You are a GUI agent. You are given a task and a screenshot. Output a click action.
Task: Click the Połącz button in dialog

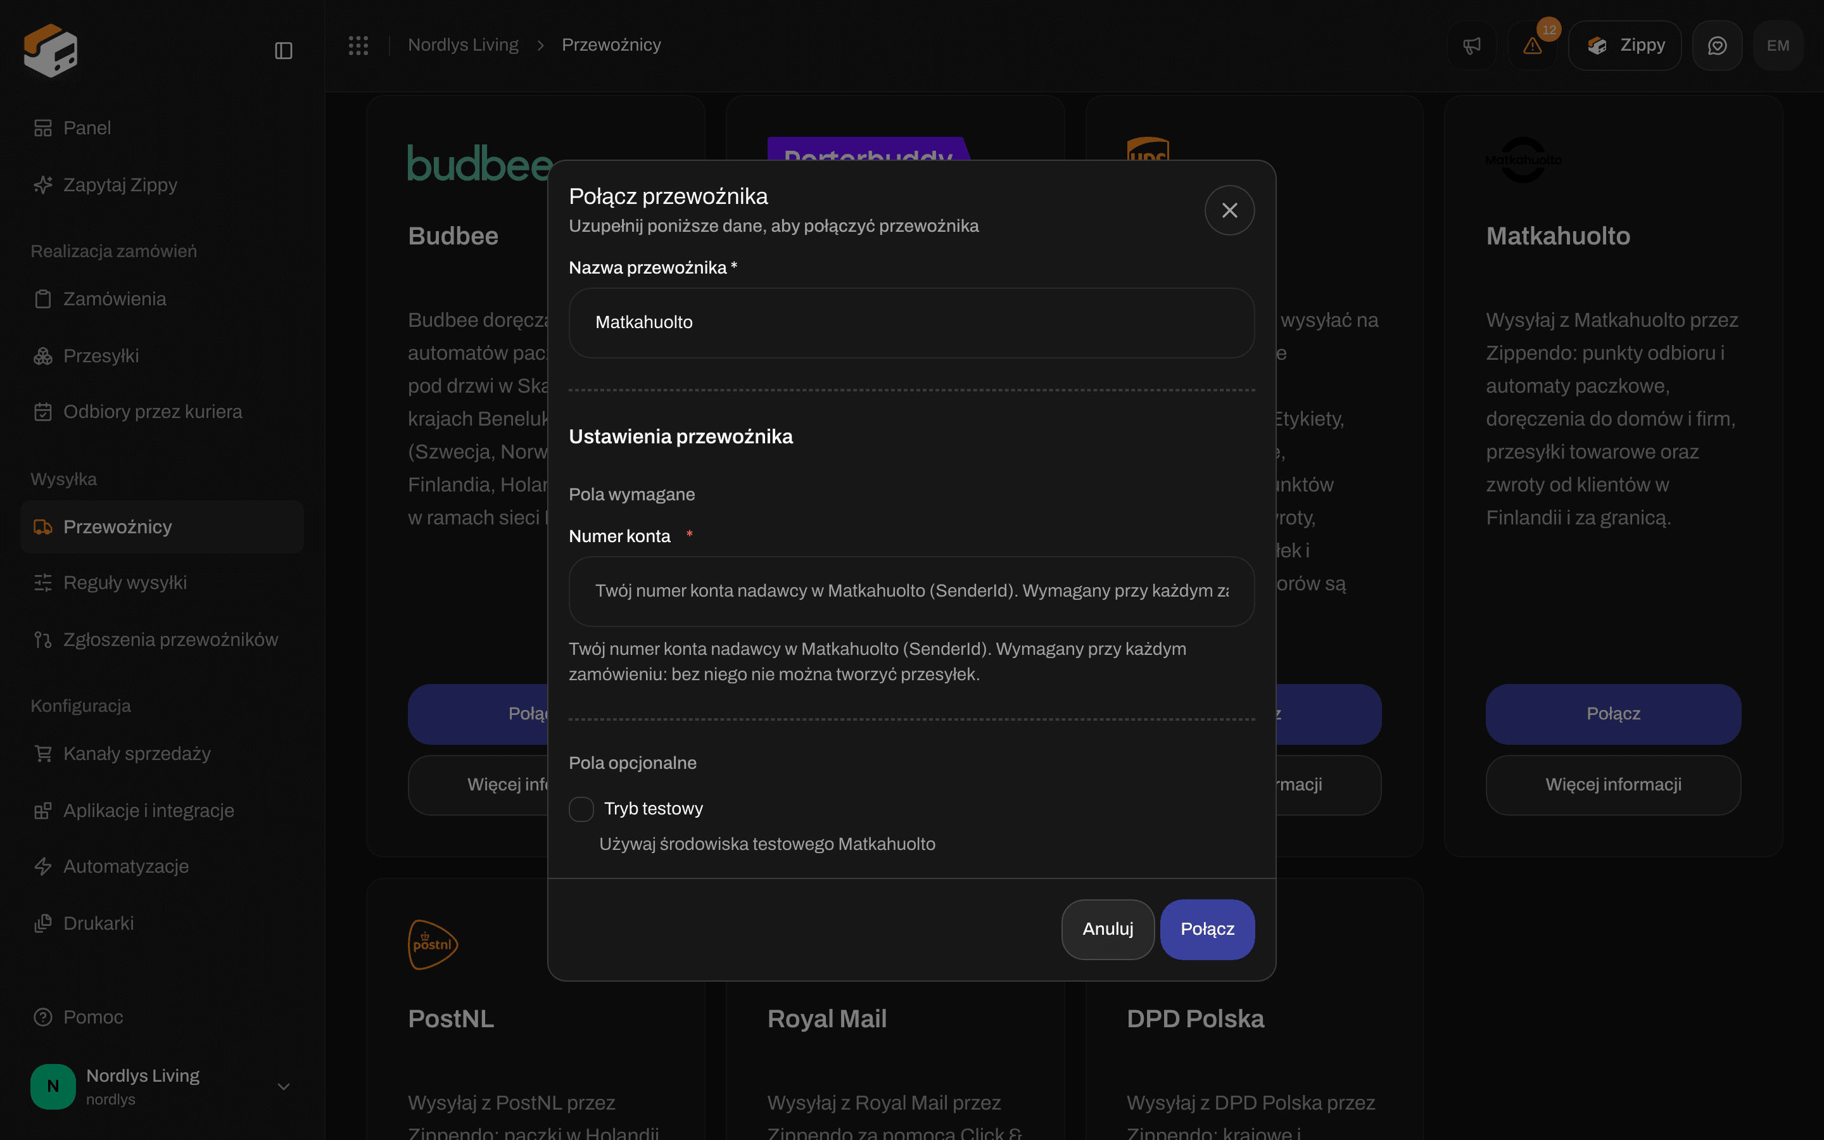[1206, 929]
